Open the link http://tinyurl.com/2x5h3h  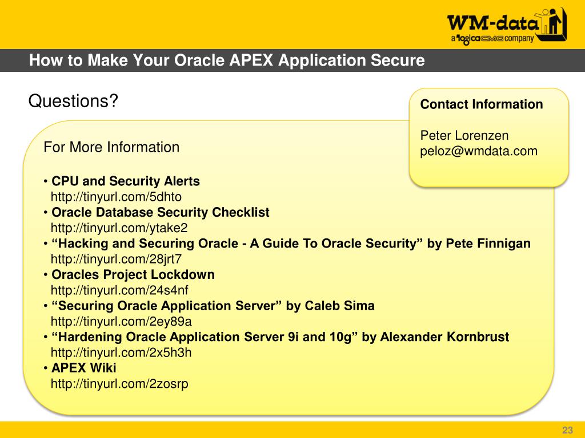point(121,352)
